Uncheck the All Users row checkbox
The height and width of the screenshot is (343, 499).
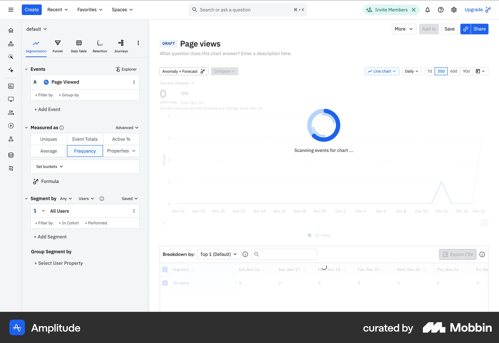pyautogui.click(x=165, y=283)
